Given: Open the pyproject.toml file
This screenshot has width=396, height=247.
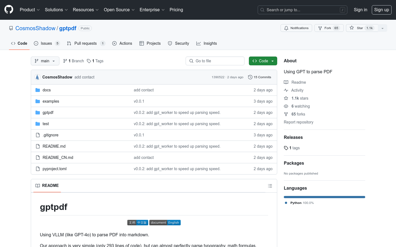Looking at the screenshot, I should pos(54,169).
